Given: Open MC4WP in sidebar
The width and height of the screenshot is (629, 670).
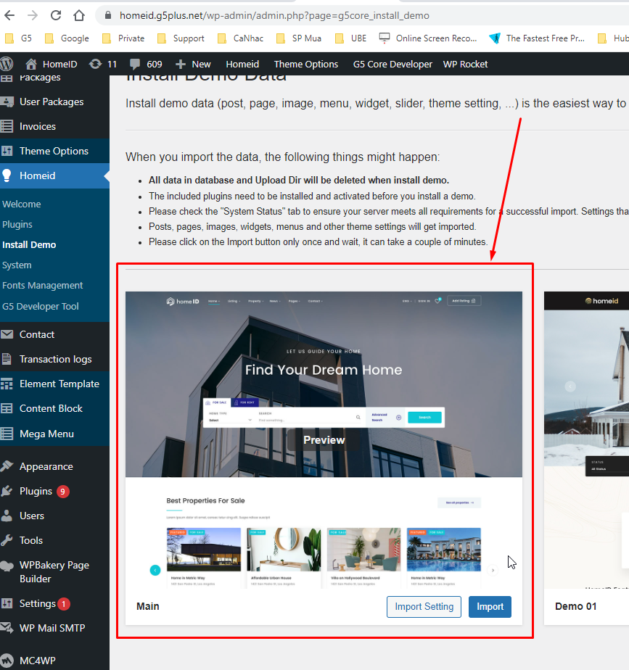Looking at the screenshot, I should click(54, 660).
